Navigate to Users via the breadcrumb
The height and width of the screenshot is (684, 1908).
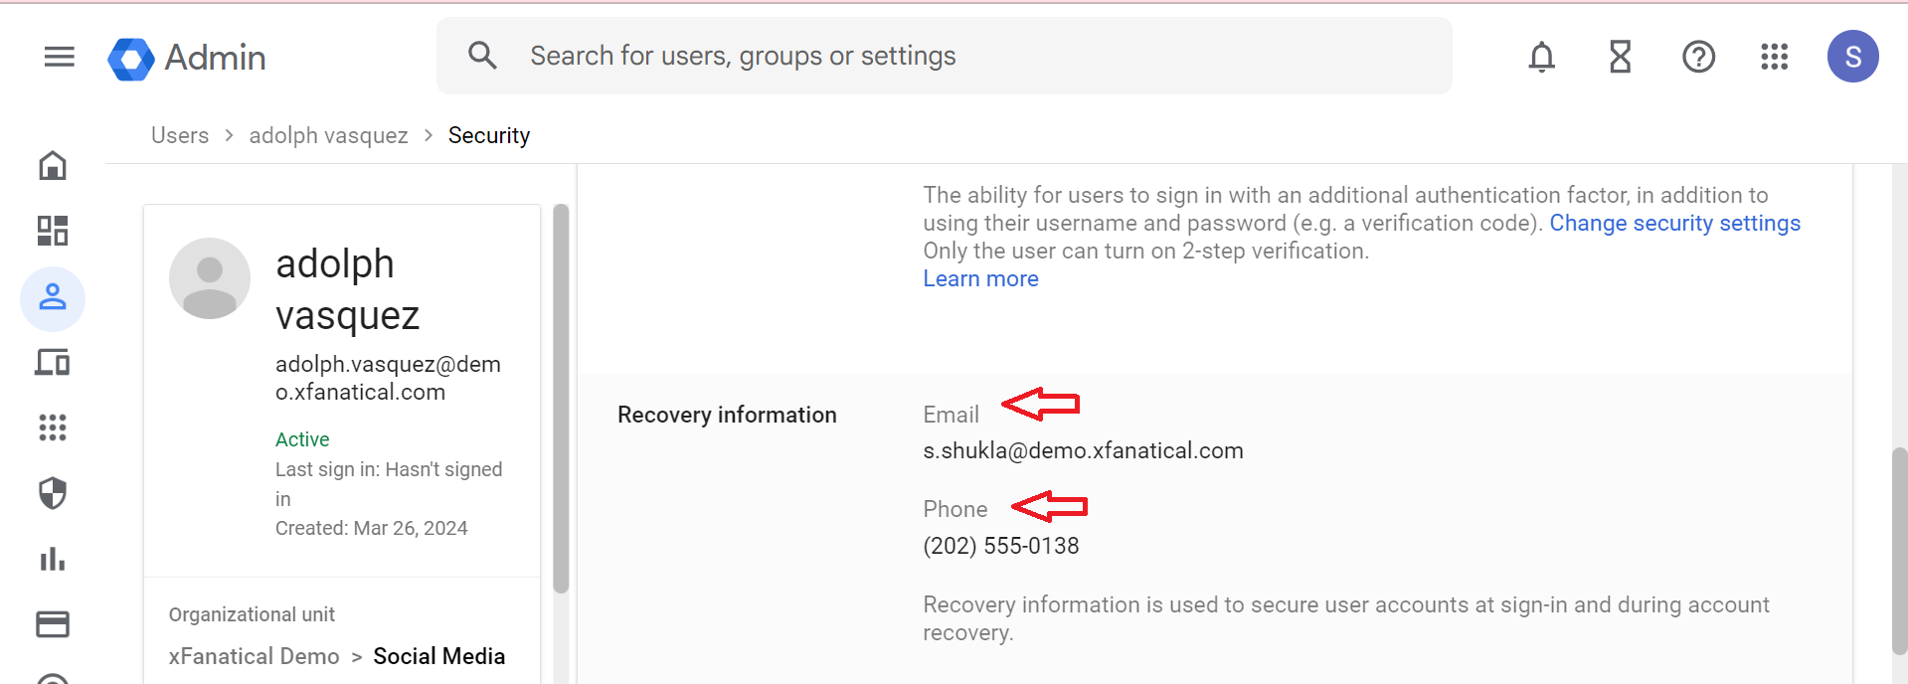pos(179,135)
